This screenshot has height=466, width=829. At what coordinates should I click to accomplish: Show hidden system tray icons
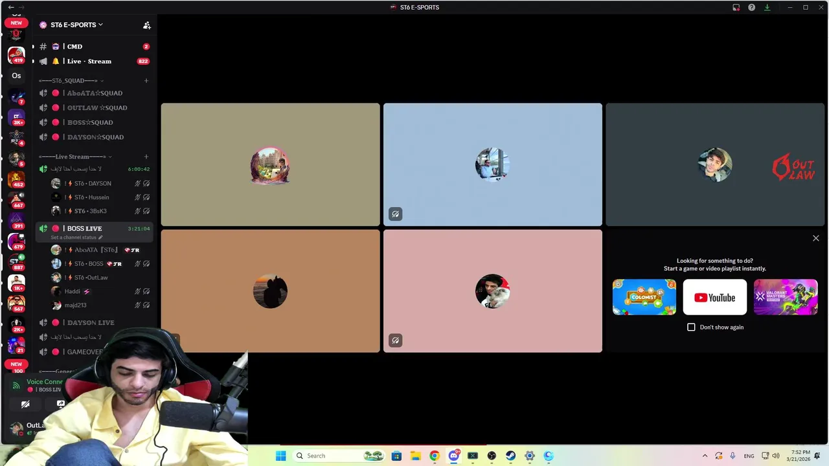pyautogui.click(x=705, y=456)
